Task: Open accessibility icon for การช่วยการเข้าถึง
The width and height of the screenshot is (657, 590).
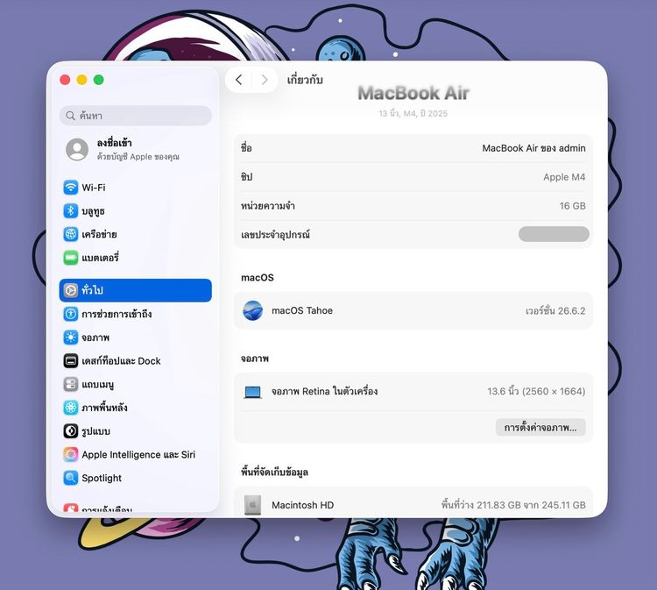Action: 70,314
